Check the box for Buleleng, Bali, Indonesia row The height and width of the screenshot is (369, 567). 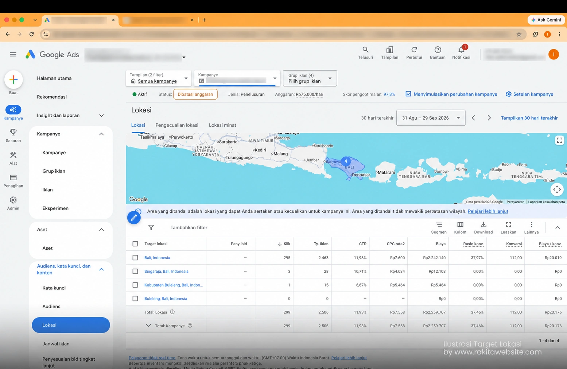(135, 299)
